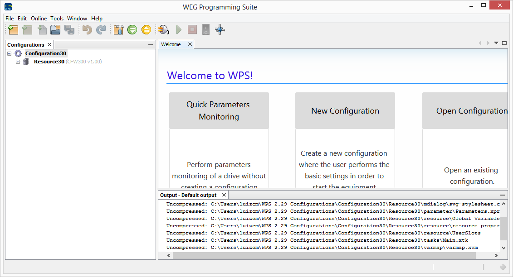The image size is (513, 277).
Task: Switch to the Welcome tab
Action: tap(171, 44)
